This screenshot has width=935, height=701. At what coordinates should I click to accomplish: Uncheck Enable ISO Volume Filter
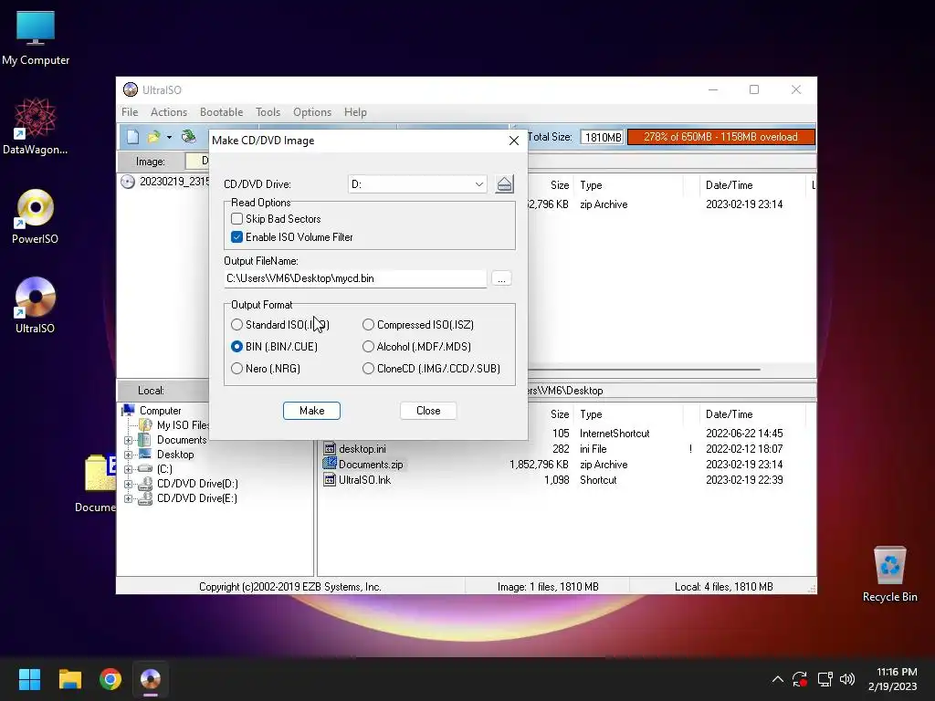(236, 237)
